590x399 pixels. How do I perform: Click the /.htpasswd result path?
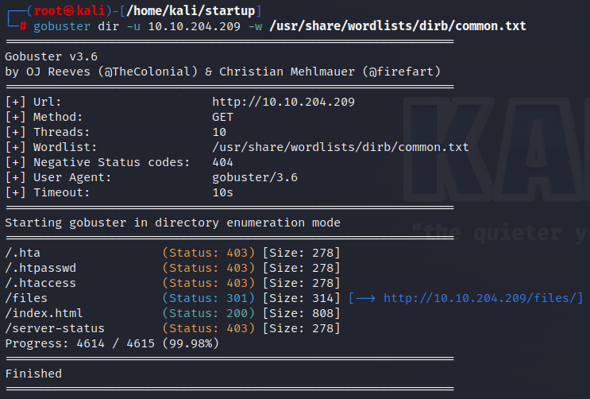click(x=40, y=268)
